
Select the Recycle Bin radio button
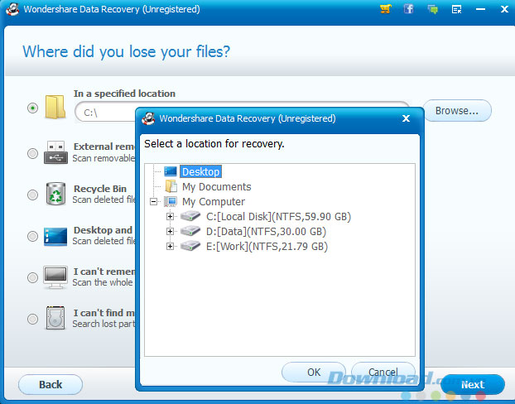click(32, 195)
